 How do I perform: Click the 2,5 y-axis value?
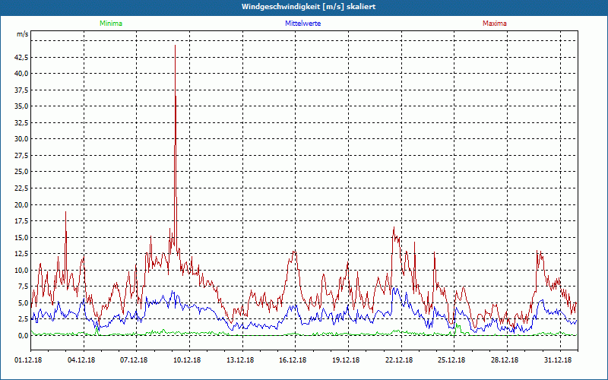23,319
